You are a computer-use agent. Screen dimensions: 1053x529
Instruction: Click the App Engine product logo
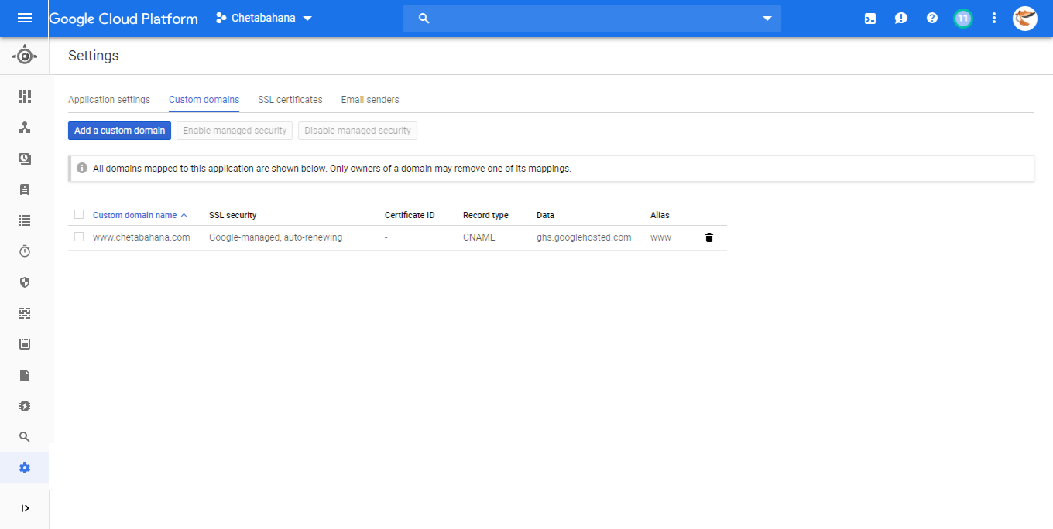point(25,56)
